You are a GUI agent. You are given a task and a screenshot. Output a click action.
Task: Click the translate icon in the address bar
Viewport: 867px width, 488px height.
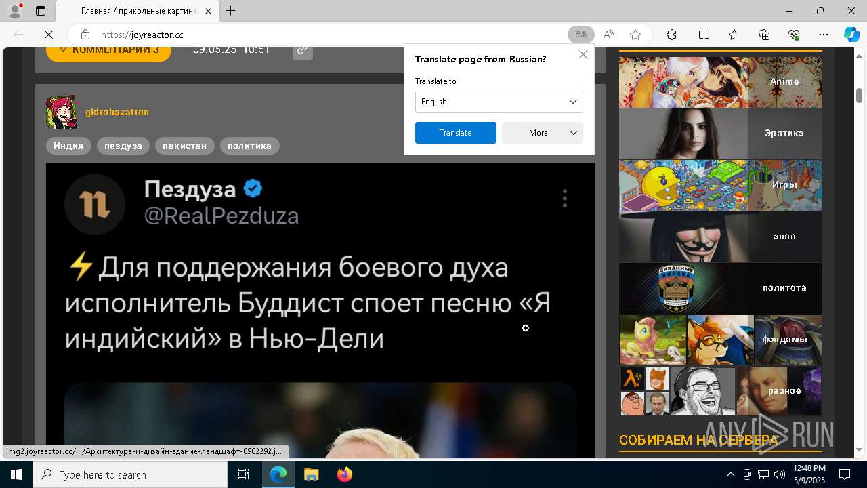click(581, 35)
